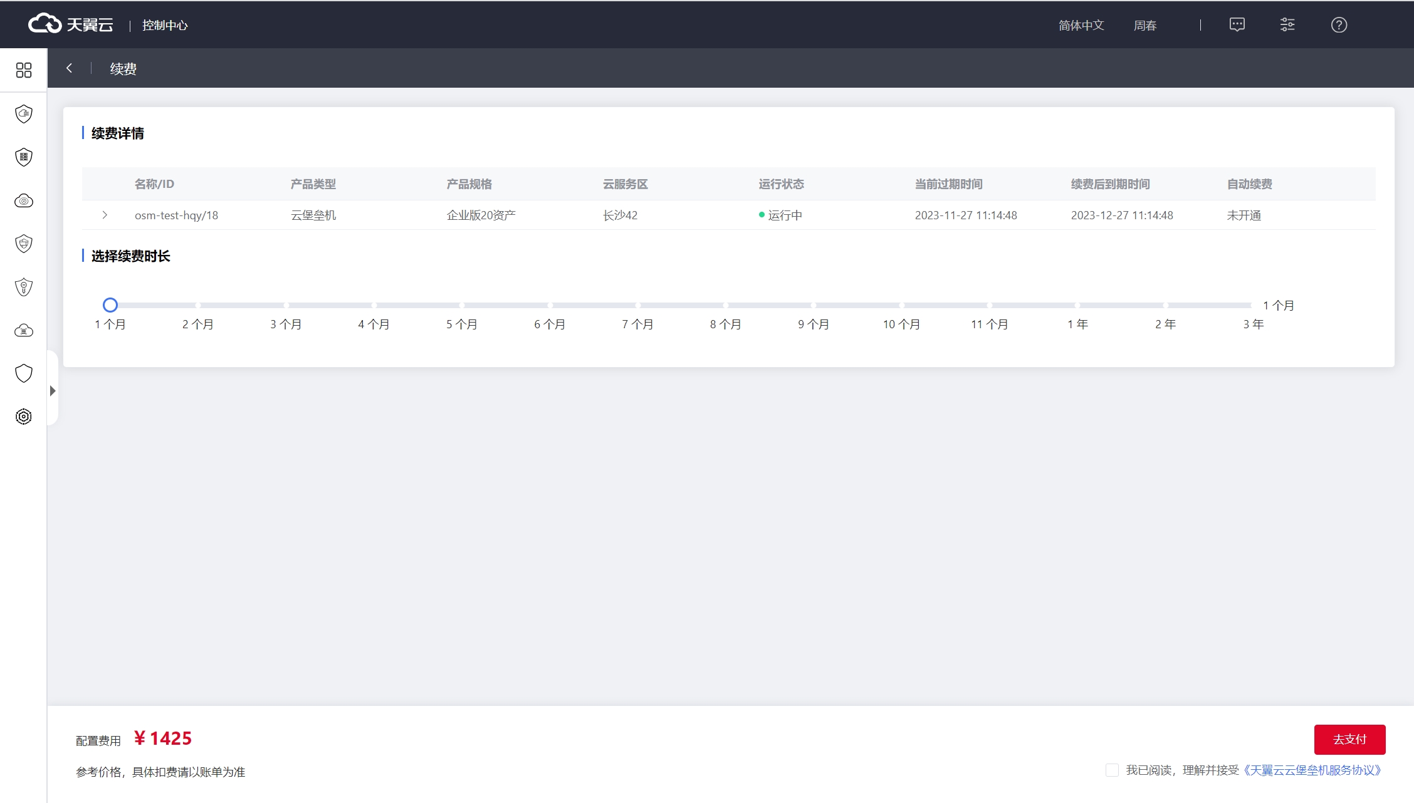Click the hexagon gear sidebar icon

pyautogui.click(x=24, y=417)
